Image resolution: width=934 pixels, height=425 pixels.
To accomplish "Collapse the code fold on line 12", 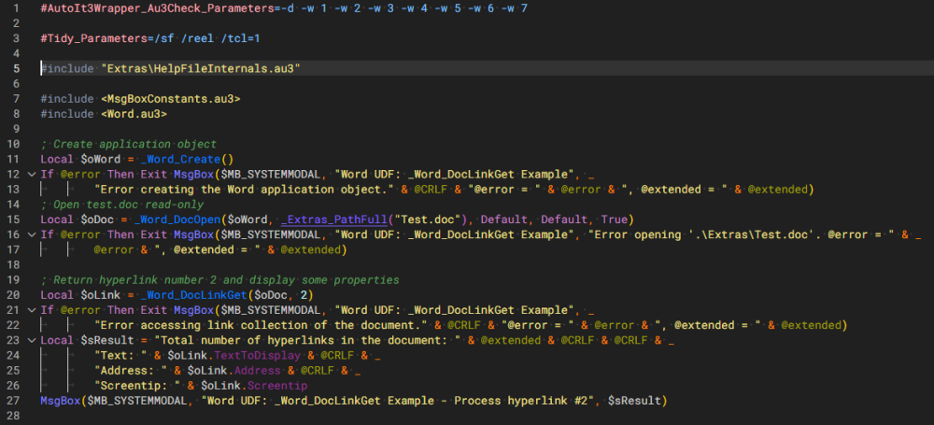I will click(31, 175).
